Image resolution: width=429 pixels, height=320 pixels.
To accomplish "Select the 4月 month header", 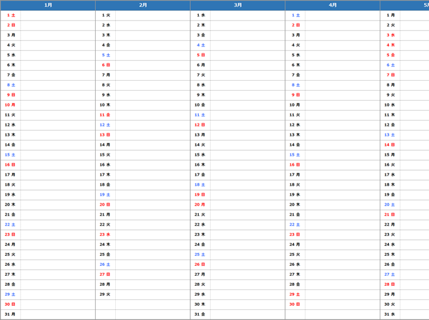I will point(332,5).
